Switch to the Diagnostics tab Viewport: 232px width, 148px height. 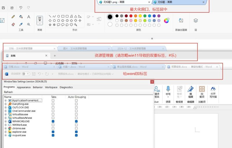pyautogui.click(x=66, y=87)
